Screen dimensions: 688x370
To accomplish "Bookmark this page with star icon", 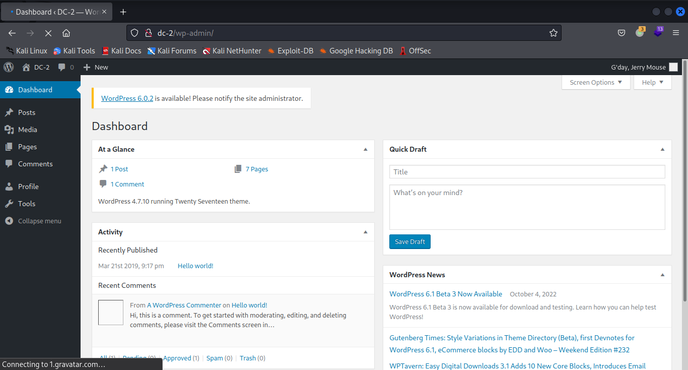I will pyautogui.click(x=554, y=33).
